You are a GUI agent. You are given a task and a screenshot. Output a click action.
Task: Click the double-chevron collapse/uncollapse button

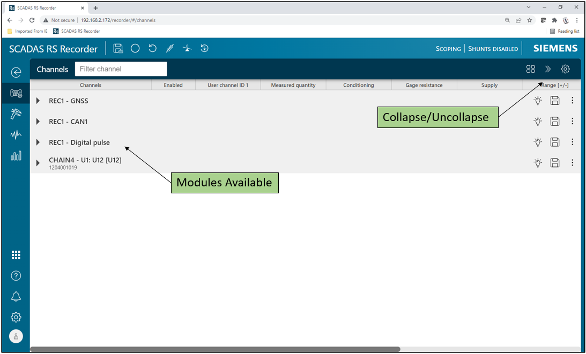548,69
